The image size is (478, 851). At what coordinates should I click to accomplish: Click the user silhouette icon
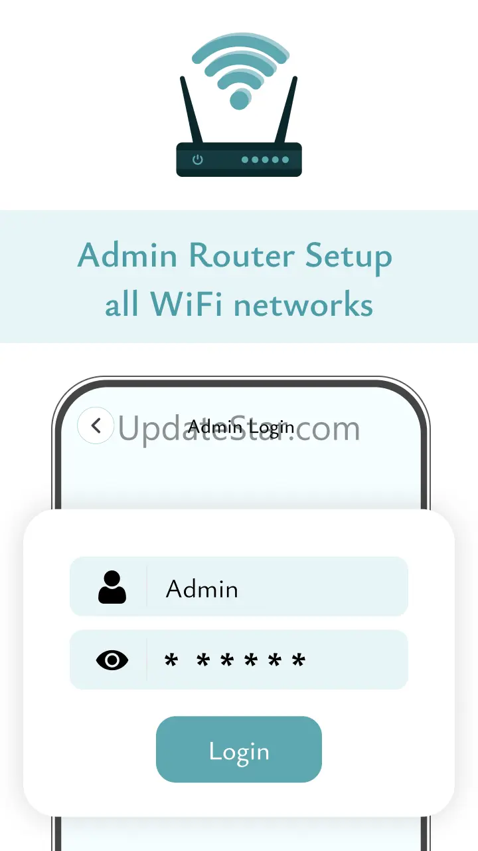(112, 587)
